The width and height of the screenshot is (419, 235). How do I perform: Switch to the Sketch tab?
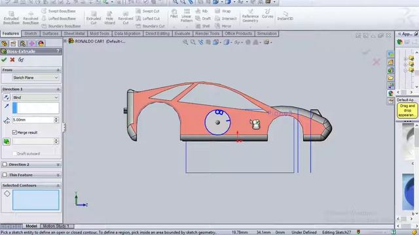(31, 33)
